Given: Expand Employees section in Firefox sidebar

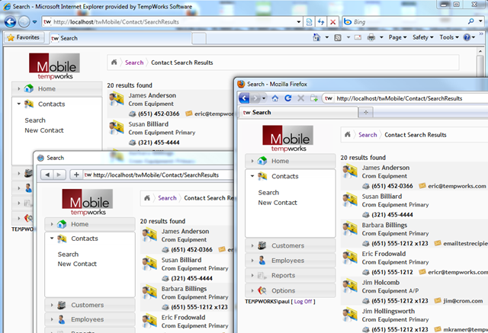Looking at the screenshot, I should pos(290,261).
